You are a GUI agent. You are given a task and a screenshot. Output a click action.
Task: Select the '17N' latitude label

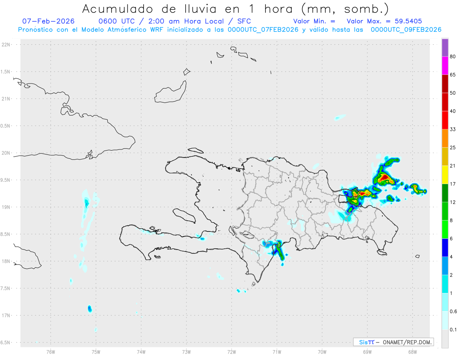pos(6,315)
